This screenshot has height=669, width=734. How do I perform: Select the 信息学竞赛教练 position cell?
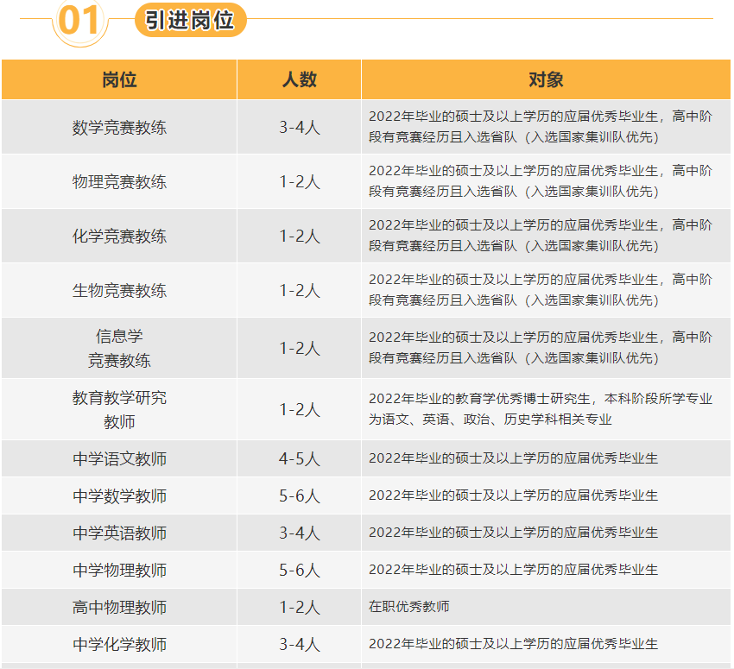click(x=119, y=348)
